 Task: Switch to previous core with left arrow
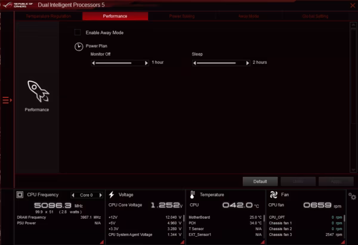[x=73, y=195]
